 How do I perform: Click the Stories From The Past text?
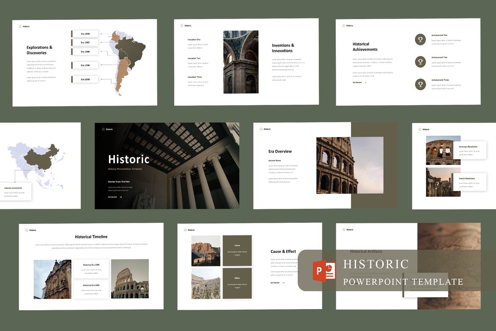coord(119,182)
